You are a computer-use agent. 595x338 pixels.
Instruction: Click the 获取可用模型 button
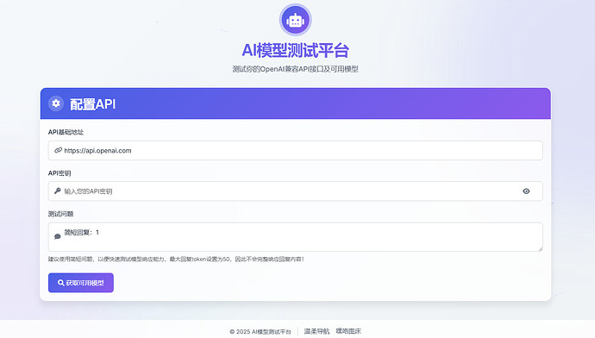(x=81, y=283)
